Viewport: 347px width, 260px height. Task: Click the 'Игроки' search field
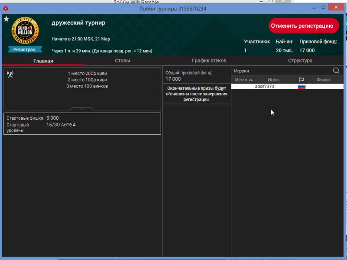282,71
